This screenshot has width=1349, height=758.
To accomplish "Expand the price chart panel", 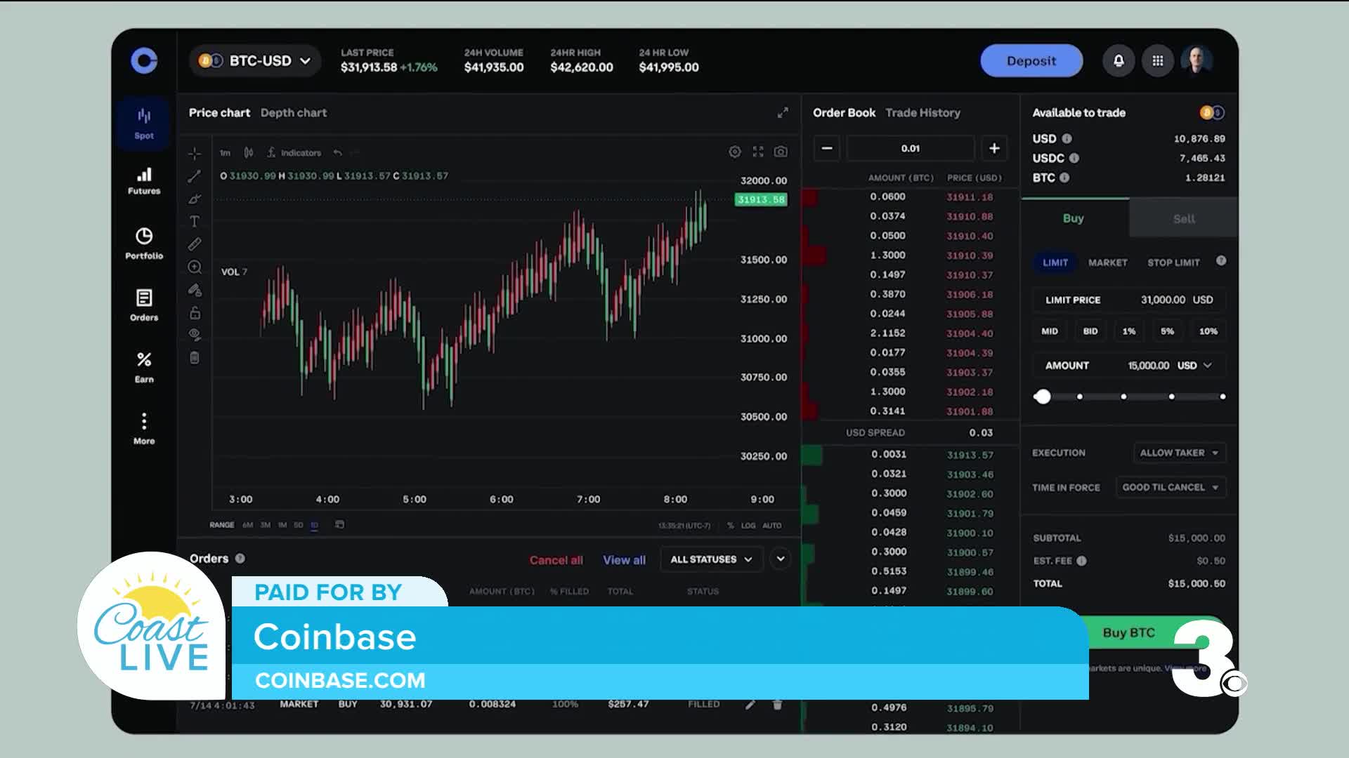I will [783, 112].
